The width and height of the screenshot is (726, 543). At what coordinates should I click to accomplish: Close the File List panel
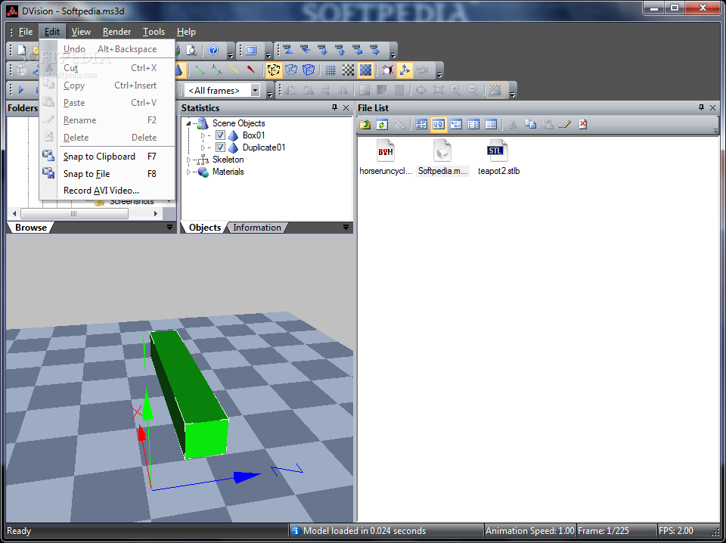(712, 107)
